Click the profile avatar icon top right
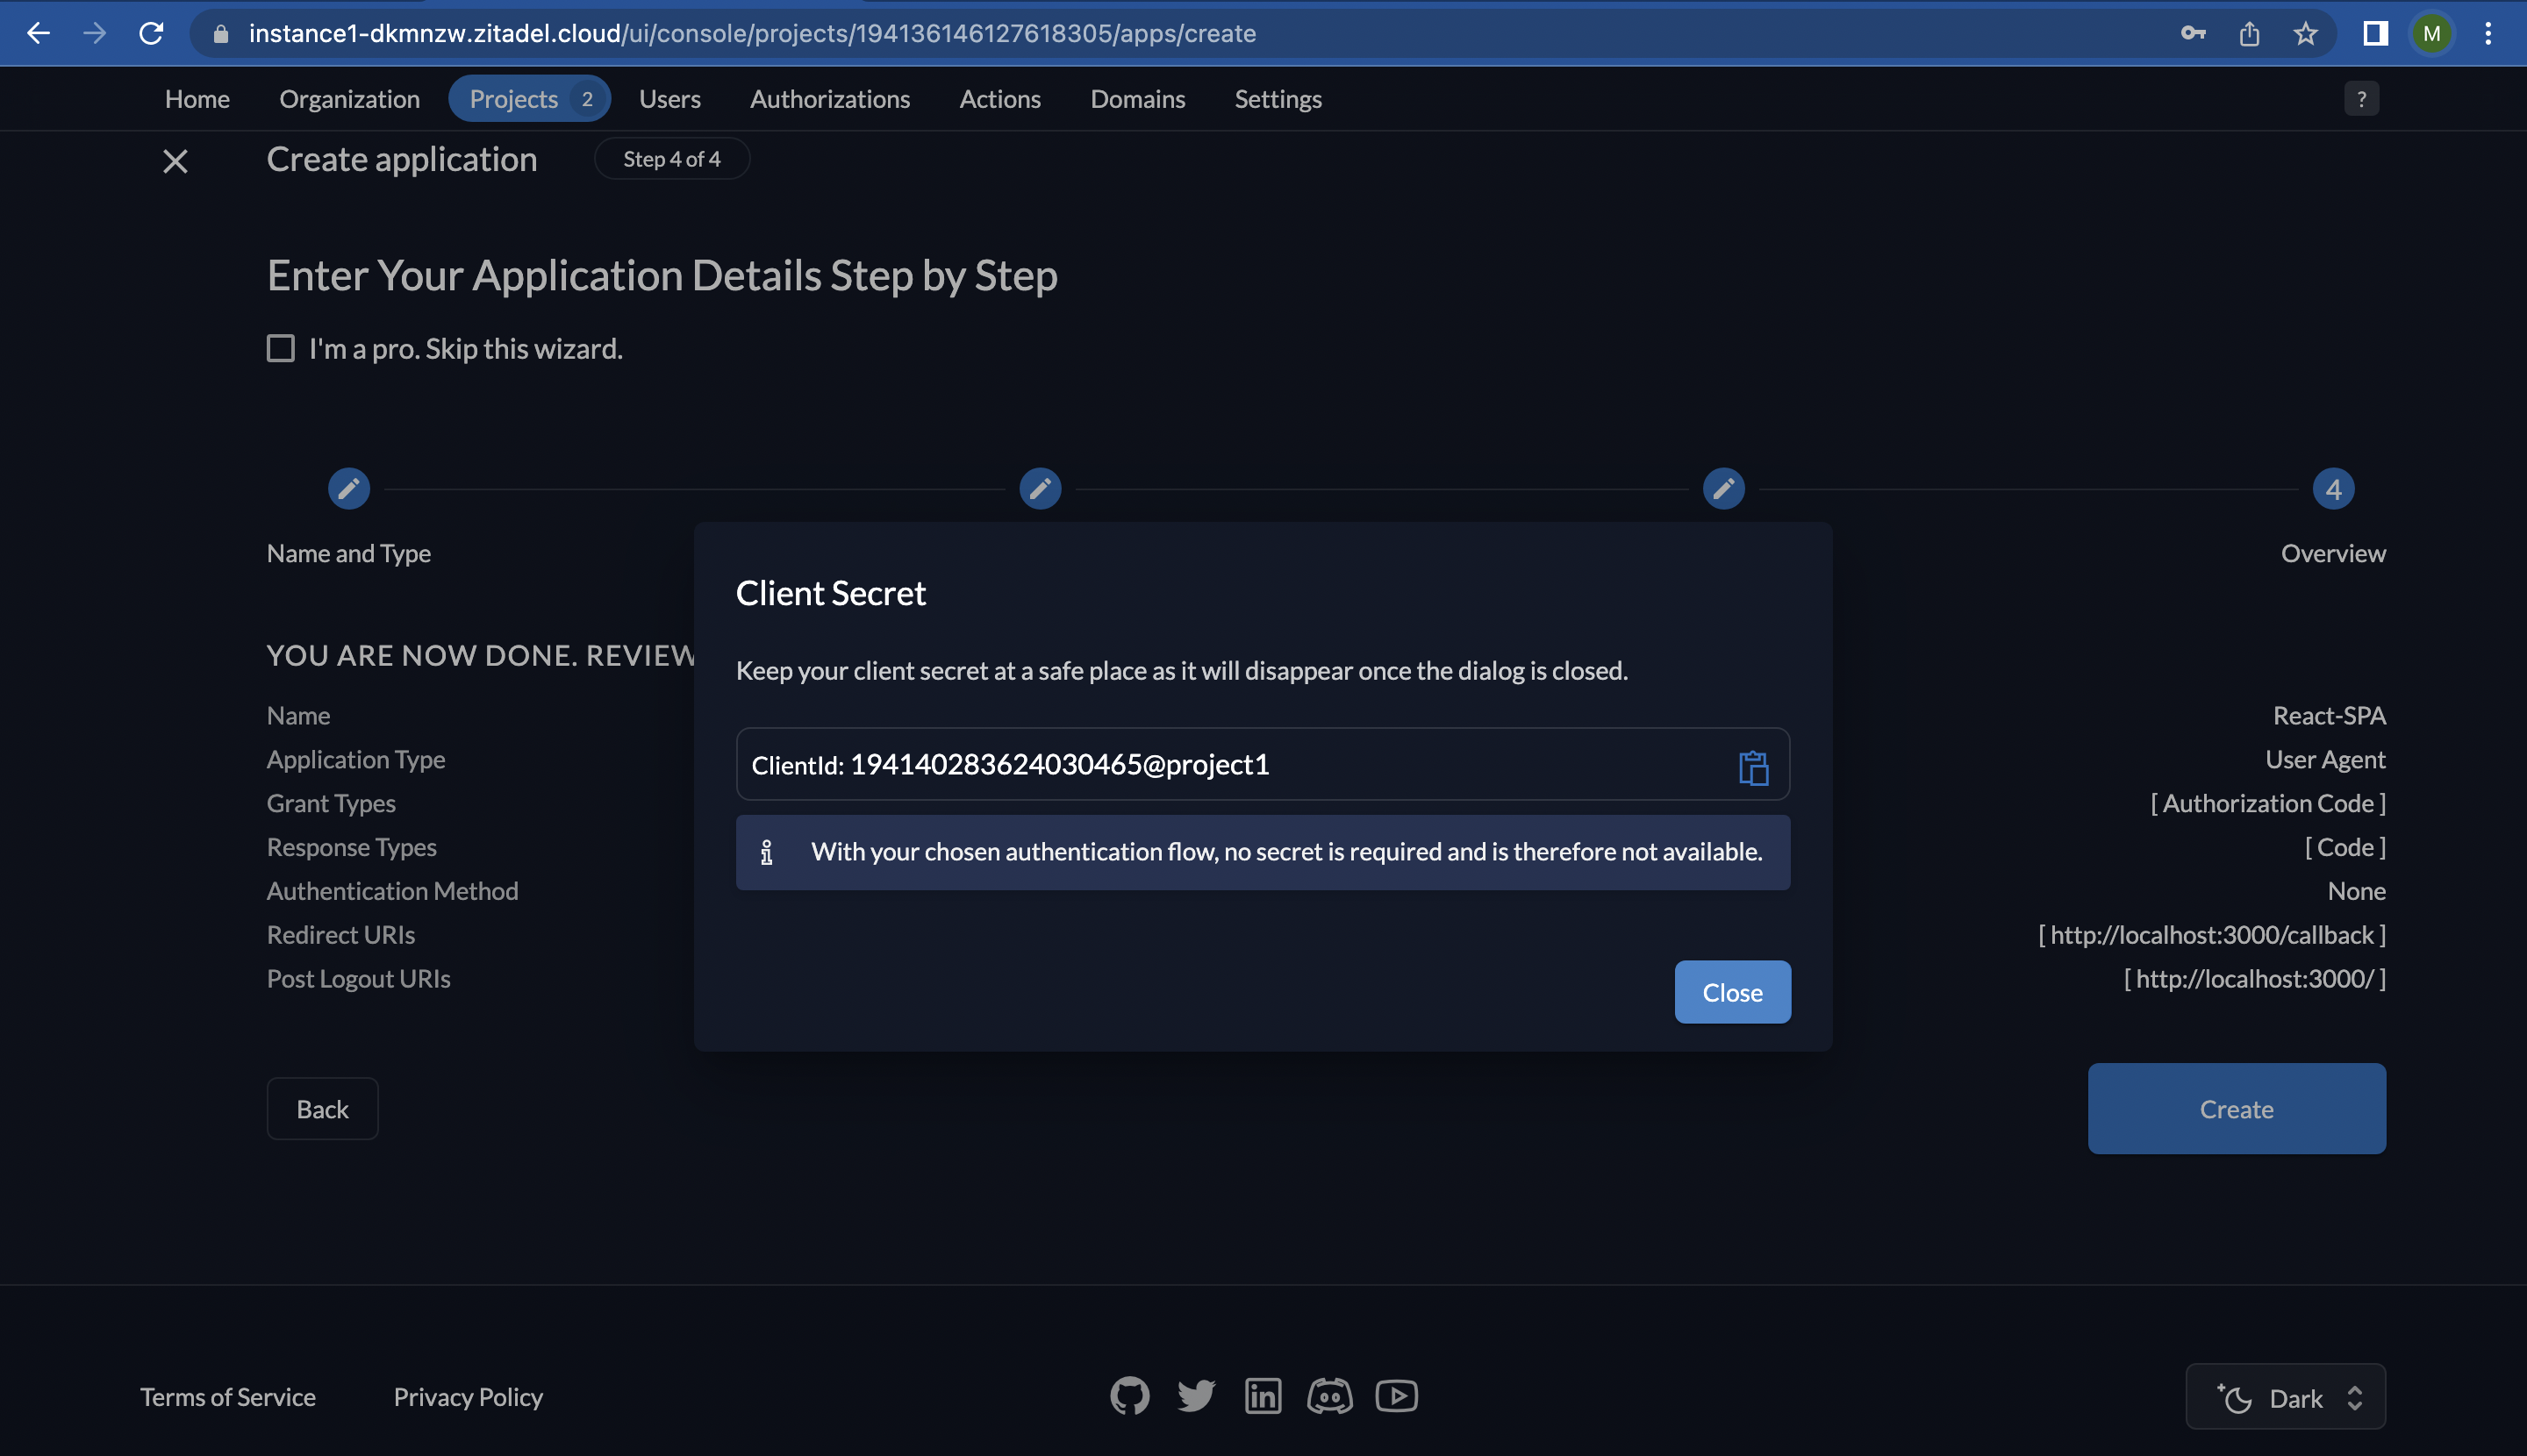2527x1456 pixels. click(2431, 32)
